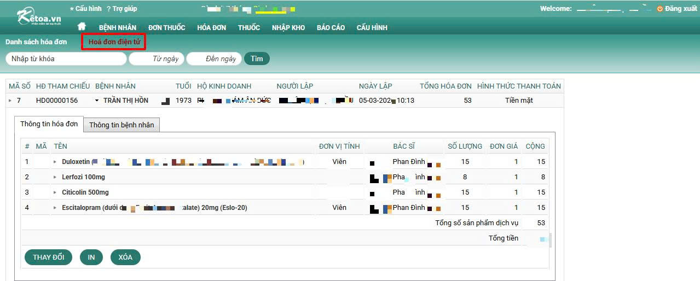Go to the home page icon
The width and height of the screenshot is (700, 281).
pyautogui.click(x=82, y=27)
